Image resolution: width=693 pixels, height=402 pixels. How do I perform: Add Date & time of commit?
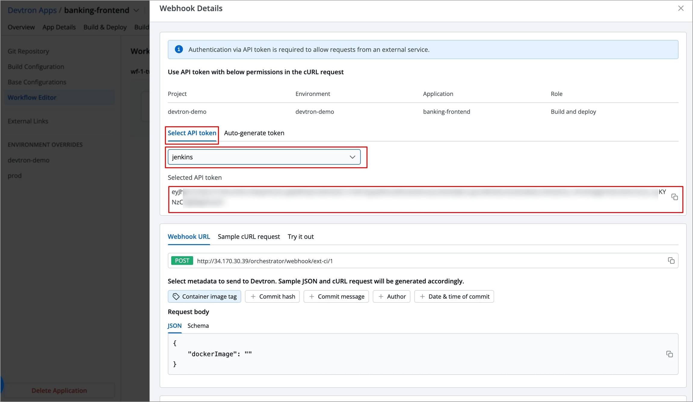454,296
